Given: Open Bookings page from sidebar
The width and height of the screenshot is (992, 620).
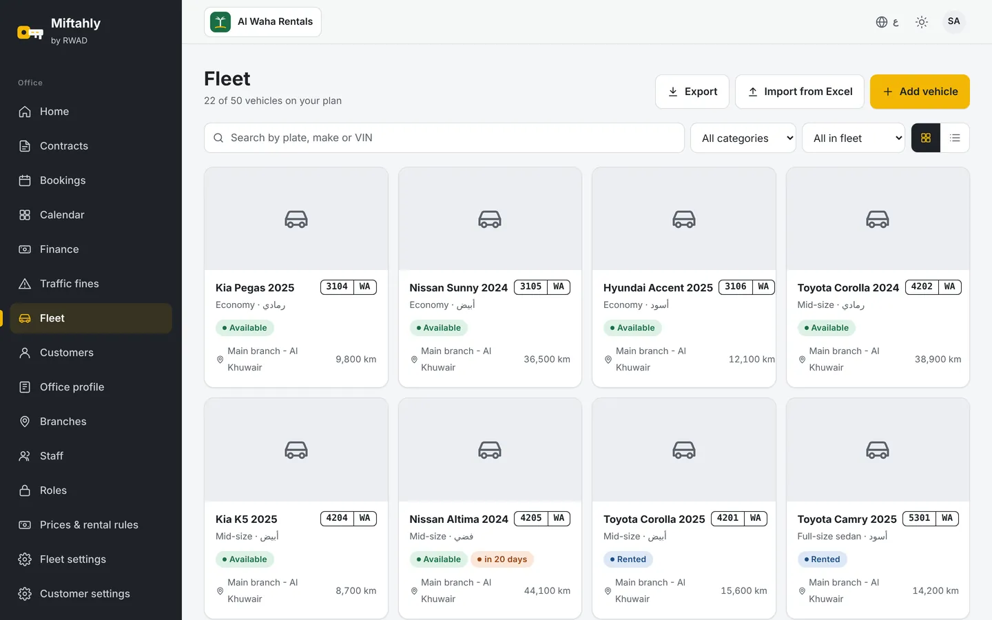Looking at the screenshot, I should [x=91, y=180].
